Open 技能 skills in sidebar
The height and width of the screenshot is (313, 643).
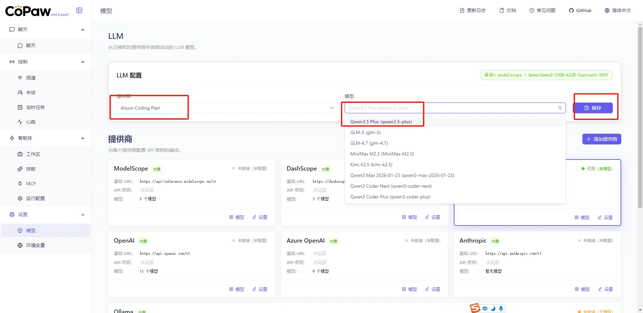point(31,169)
